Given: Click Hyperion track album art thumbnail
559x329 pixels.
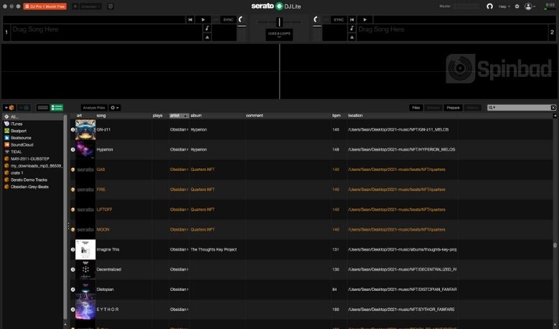Looking at the screenshot, I should point(85,149).
